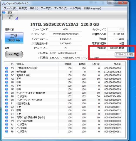Click the status icon for ID E1
The width and height of the screenshot is (136, 141).
point(7,103)
